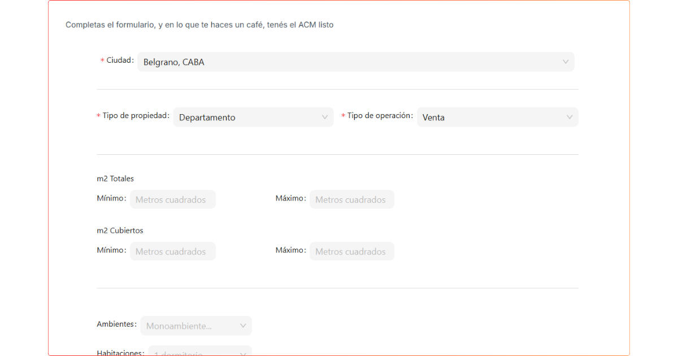
Task: Click the Tipo de propiedad label
Action: 136,116
